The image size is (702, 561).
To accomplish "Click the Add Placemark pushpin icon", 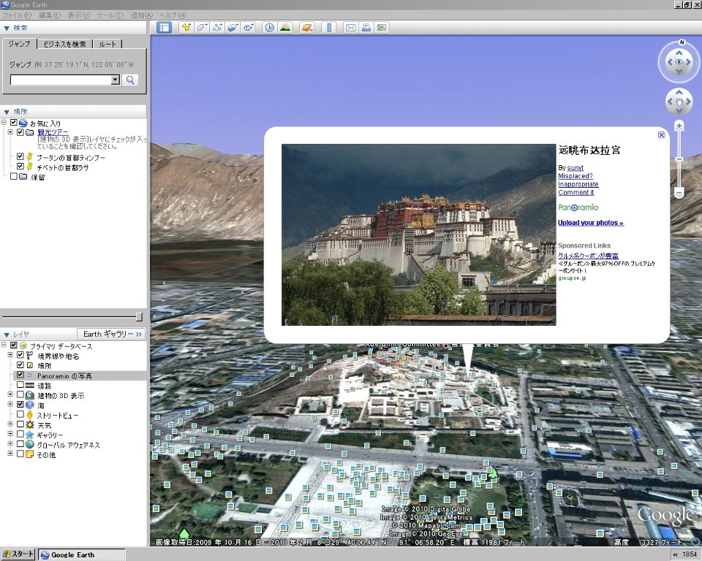I will pos(186,28).
